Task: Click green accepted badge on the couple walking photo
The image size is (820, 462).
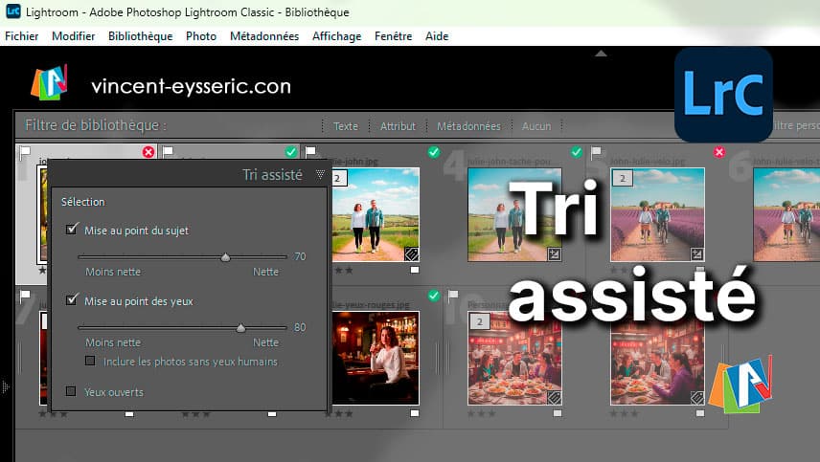Action: [434, 152]
